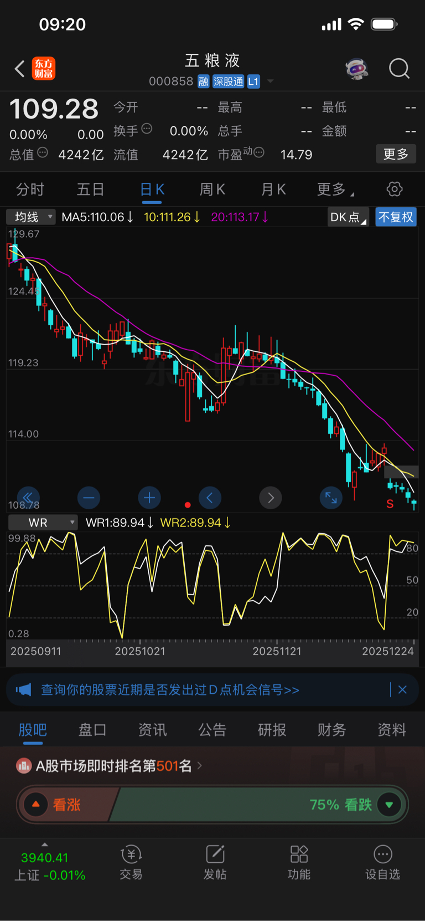This screenshot has height=921, width=425.
Task: Zoom in chart with plus button
Action: 149,498
